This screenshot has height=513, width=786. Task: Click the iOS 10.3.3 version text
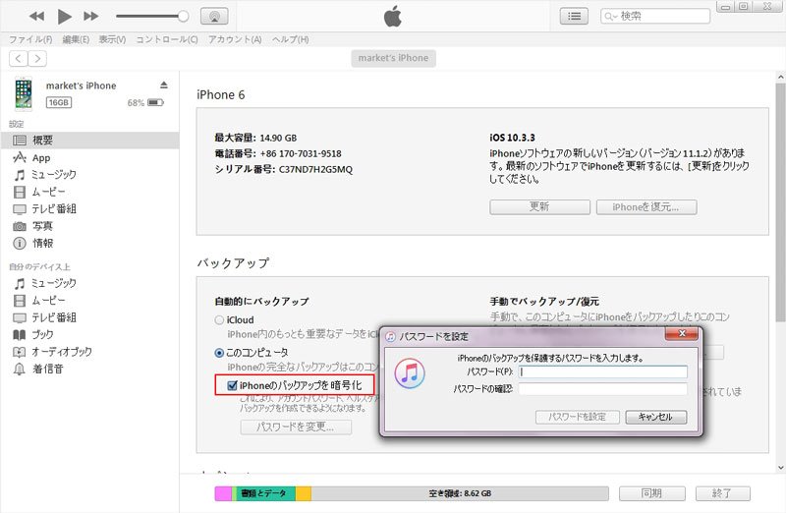tap(512, 138)
